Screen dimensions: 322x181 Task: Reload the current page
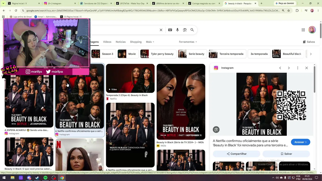(x=16, y=11)
